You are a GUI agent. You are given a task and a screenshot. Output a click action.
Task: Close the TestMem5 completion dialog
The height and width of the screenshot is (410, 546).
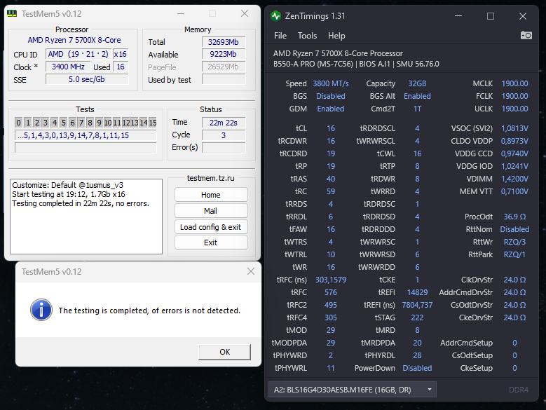click(x=251, y=271)
